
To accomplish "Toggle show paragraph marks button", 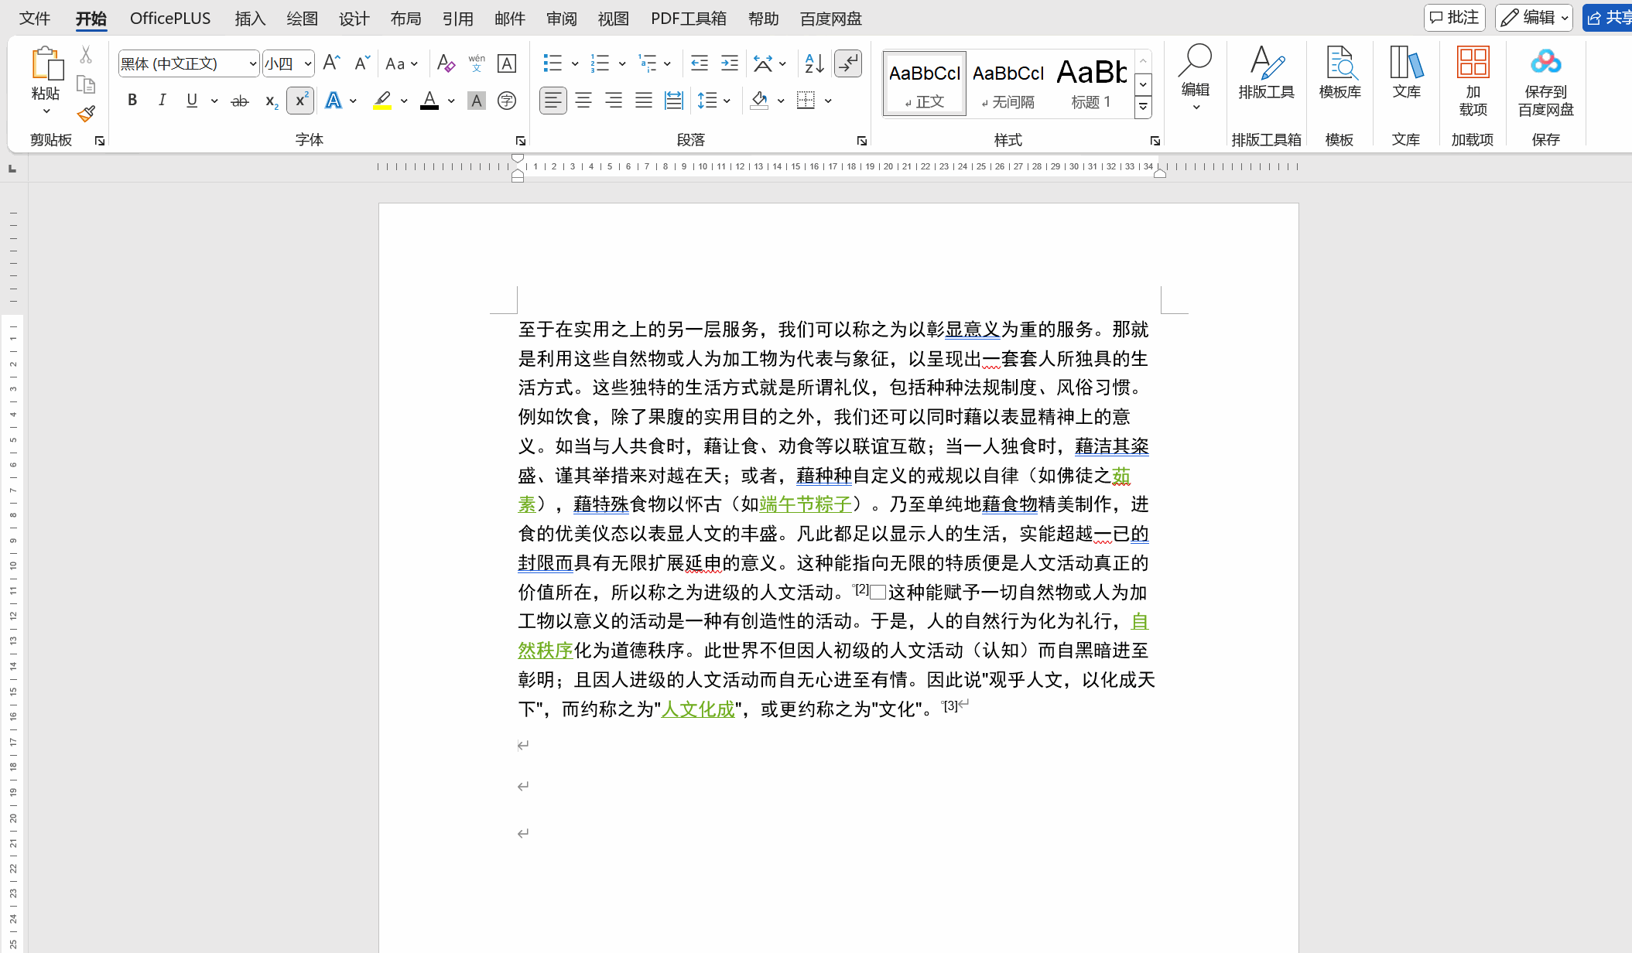I will [848, 63].
